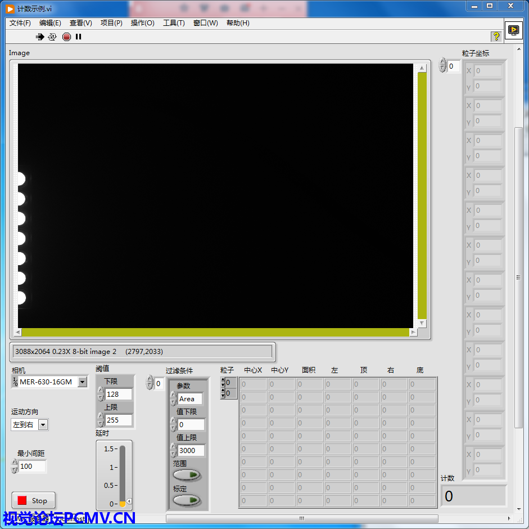Image resolution: width=529 pixels, height=529 pixels.
Task: Toggle the 标定 switch
Action: 187,500
